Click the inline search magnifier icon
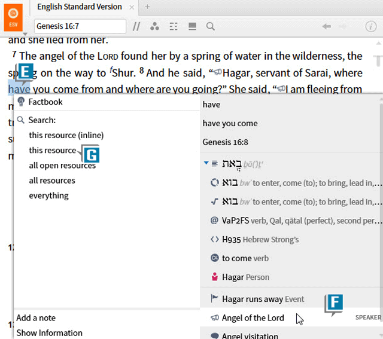 click(211, 26)
